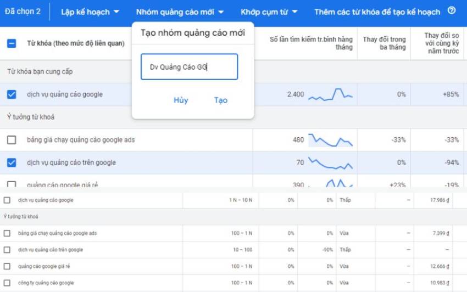Click the 1 N – 10 N range value

[x=241, y=200]
